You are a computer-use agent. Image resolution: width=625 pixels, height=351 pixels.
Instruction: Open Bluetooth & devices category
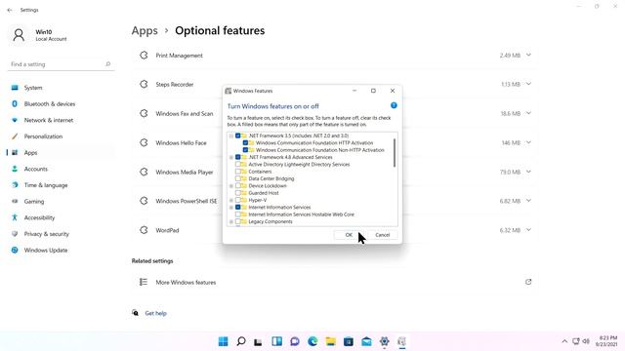pos(61,104)
